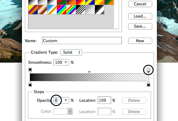Click the opacity midpoint diamond above gradient

click(x=89, y=71)
